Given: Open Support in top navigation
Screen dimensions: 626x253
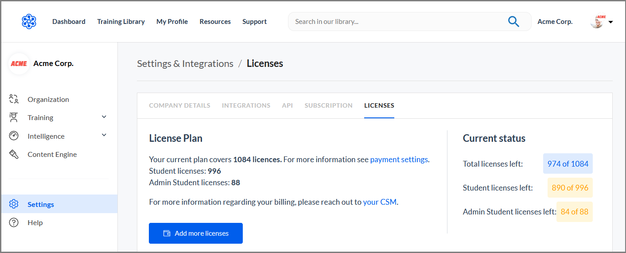Looking at the screenshot, I should pyautogui.click(x=254, y=21).
